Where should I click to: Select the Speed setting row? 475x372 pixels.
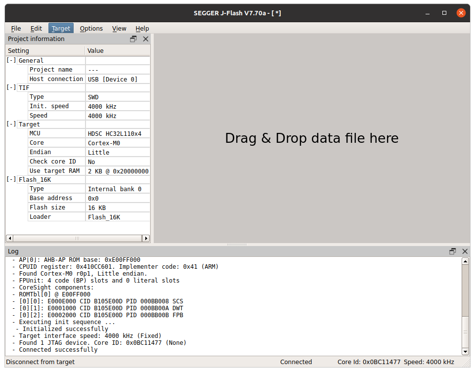89,116
